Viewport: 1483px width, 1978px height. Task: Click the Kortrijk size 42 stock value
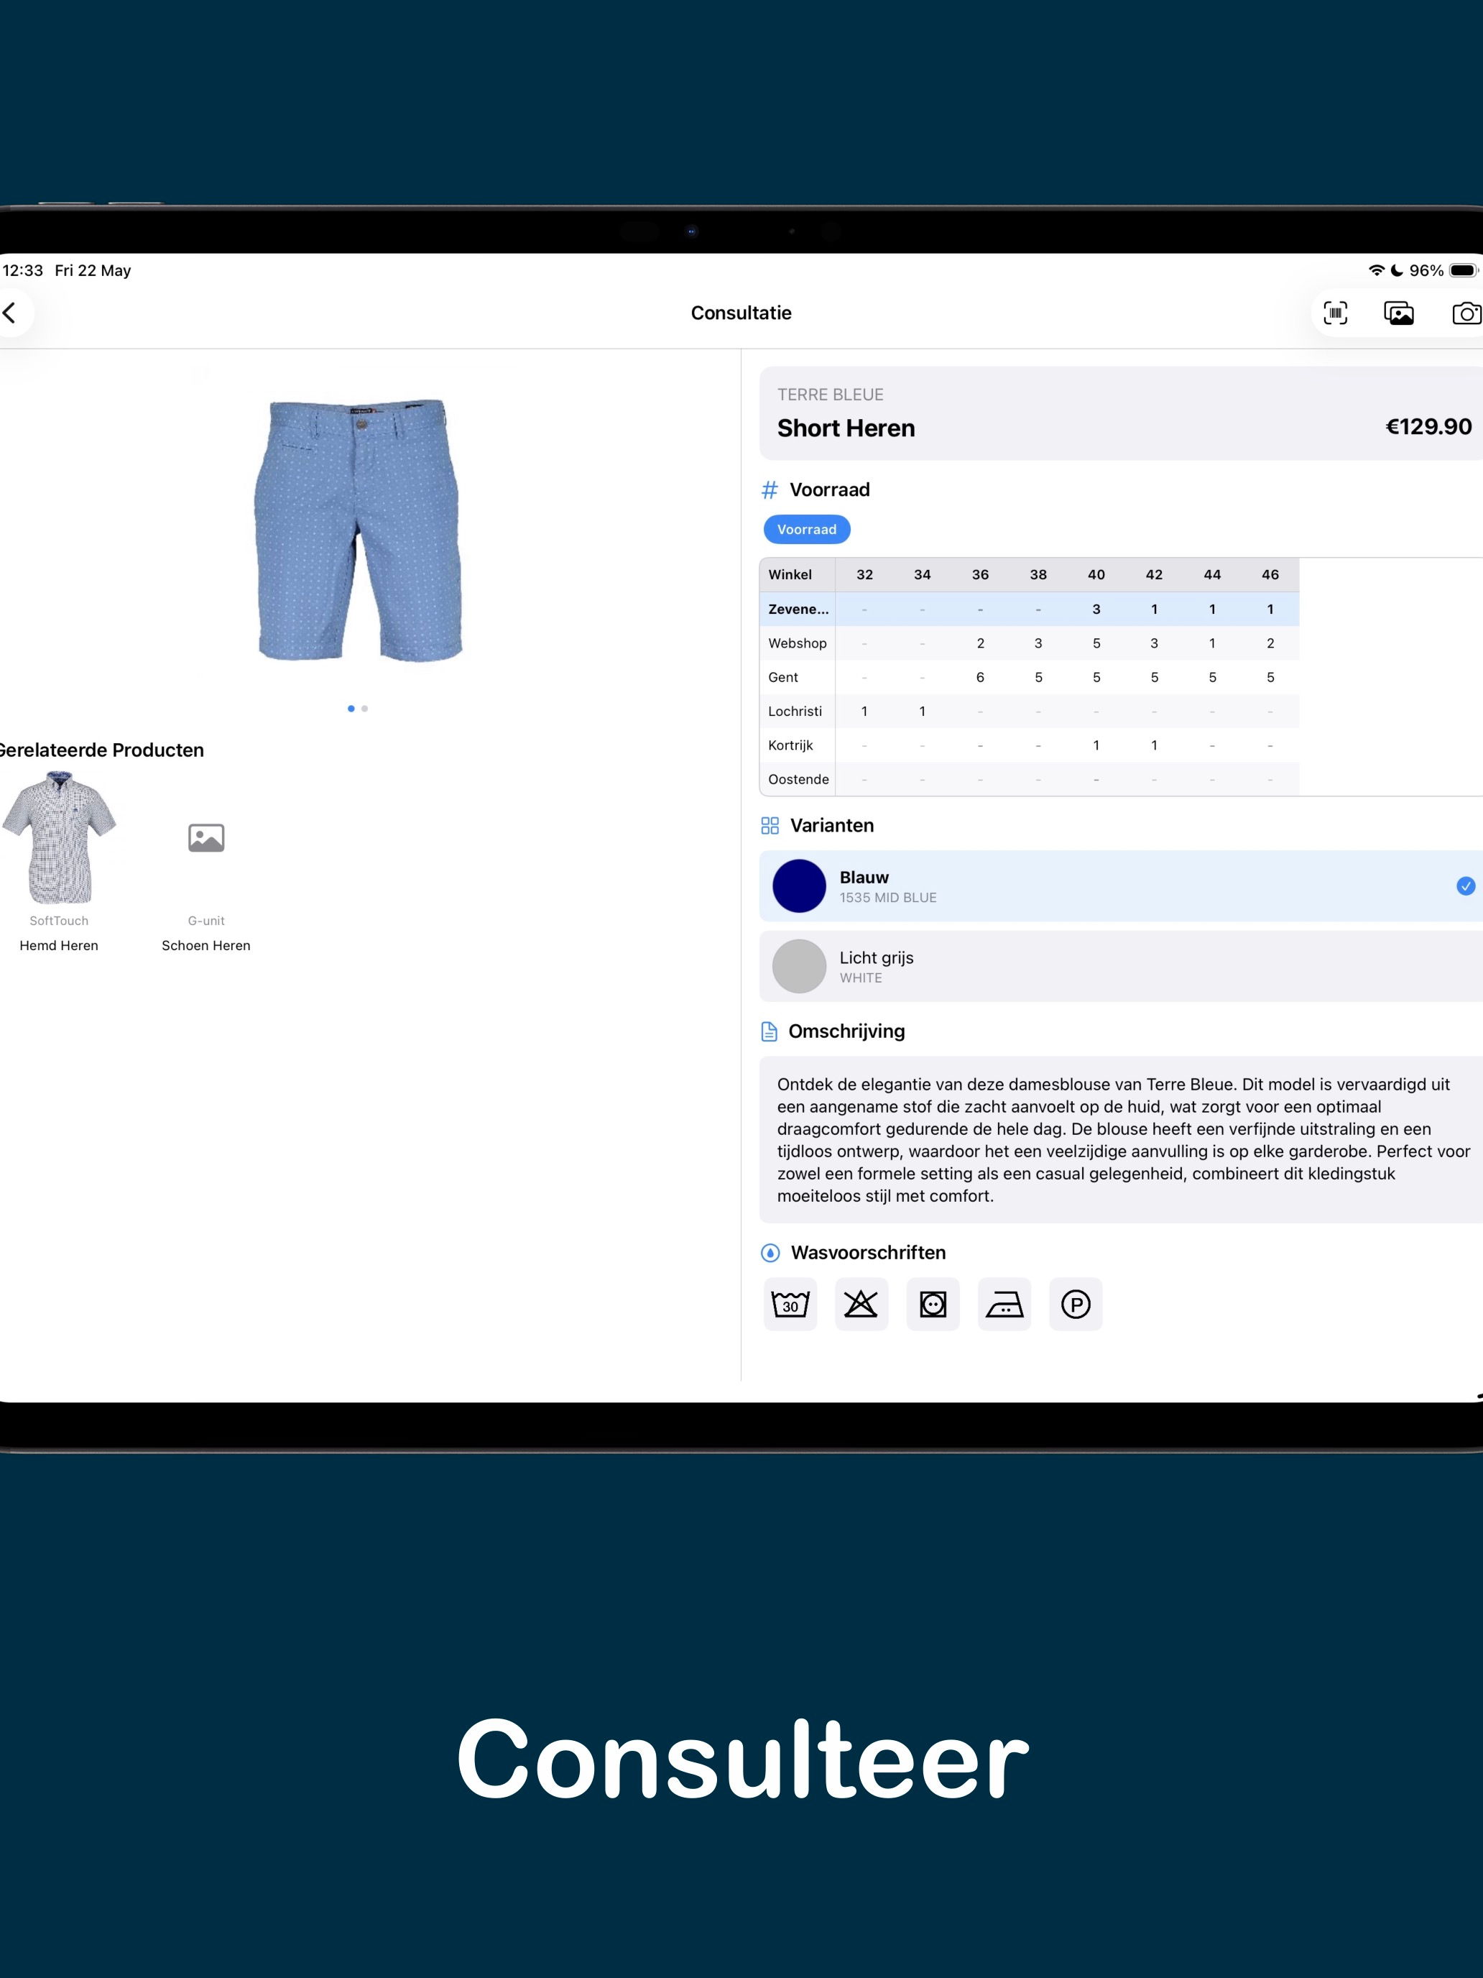1154,745
